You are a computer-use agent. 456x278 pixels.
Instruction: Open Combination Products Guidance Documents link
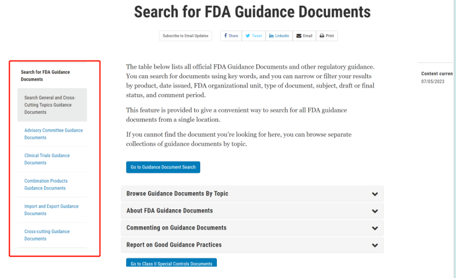click(x=46, y=185)
